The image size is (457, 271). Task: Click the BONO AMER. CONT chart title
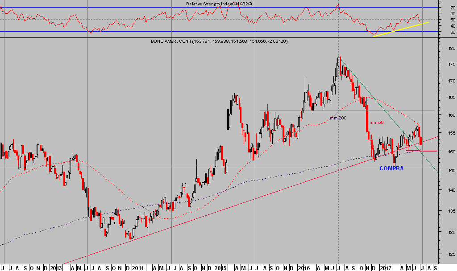point(219,41)
